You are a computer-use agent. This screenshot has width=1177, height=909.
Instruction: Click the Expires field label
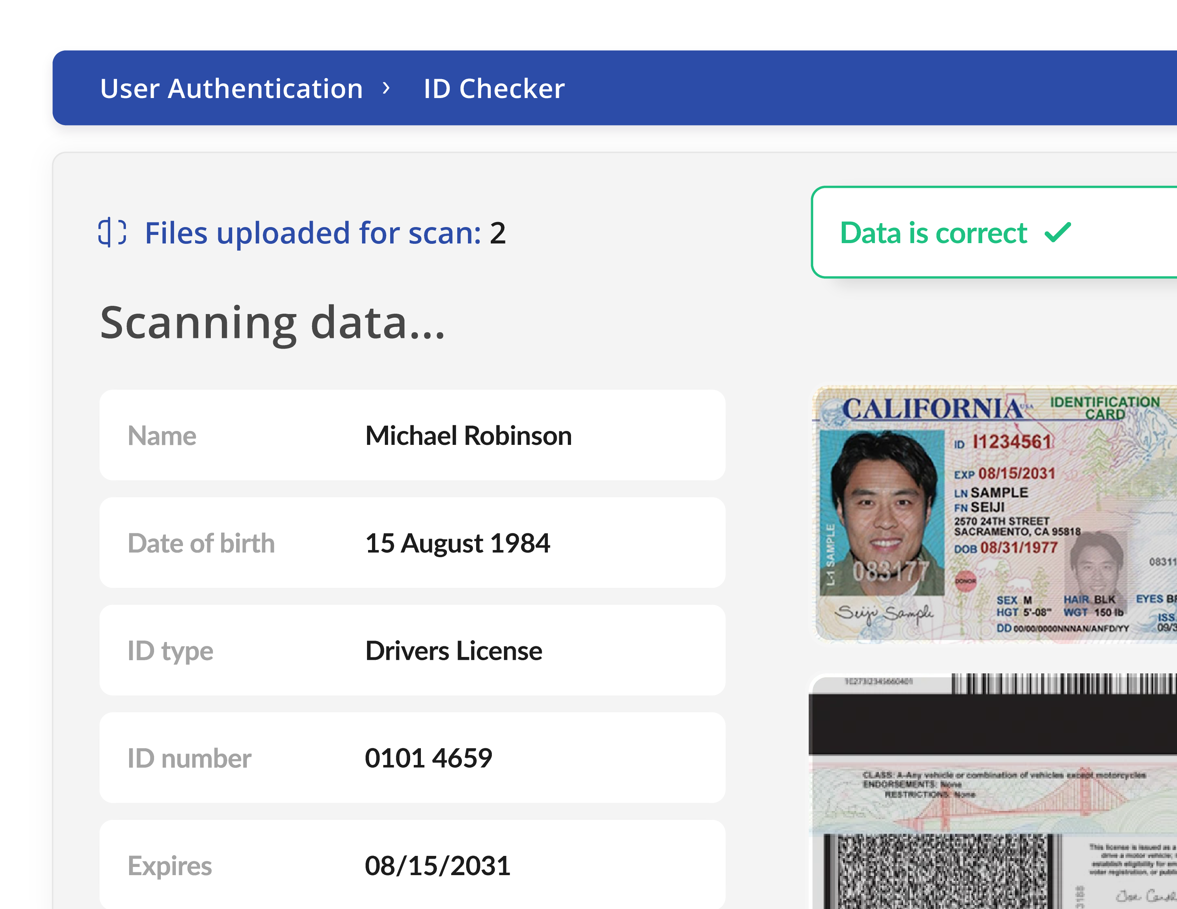(170, 867)
